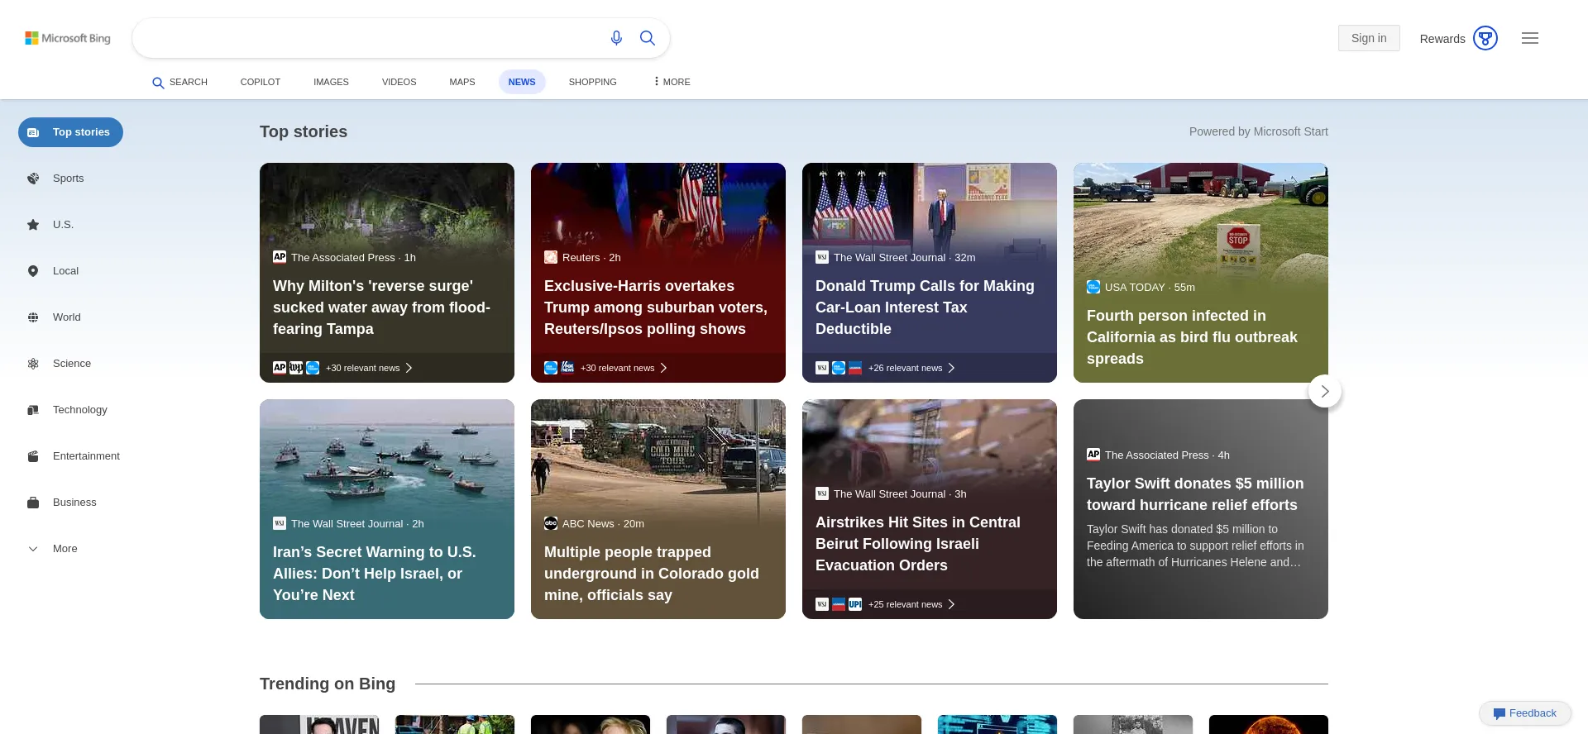Image resolution: width=1588 pixels, height=734 pixels.
Task: Click the WSJ logo on Trump car-loan story
Action: (x=822, y=257)
